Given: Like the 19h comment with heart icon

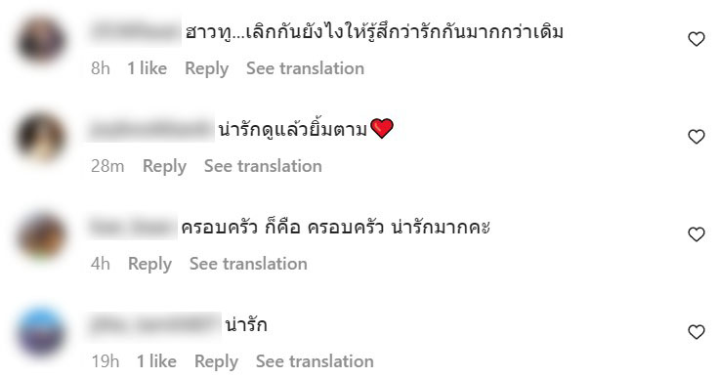Looking at the screenshot, I should [697, 332].
